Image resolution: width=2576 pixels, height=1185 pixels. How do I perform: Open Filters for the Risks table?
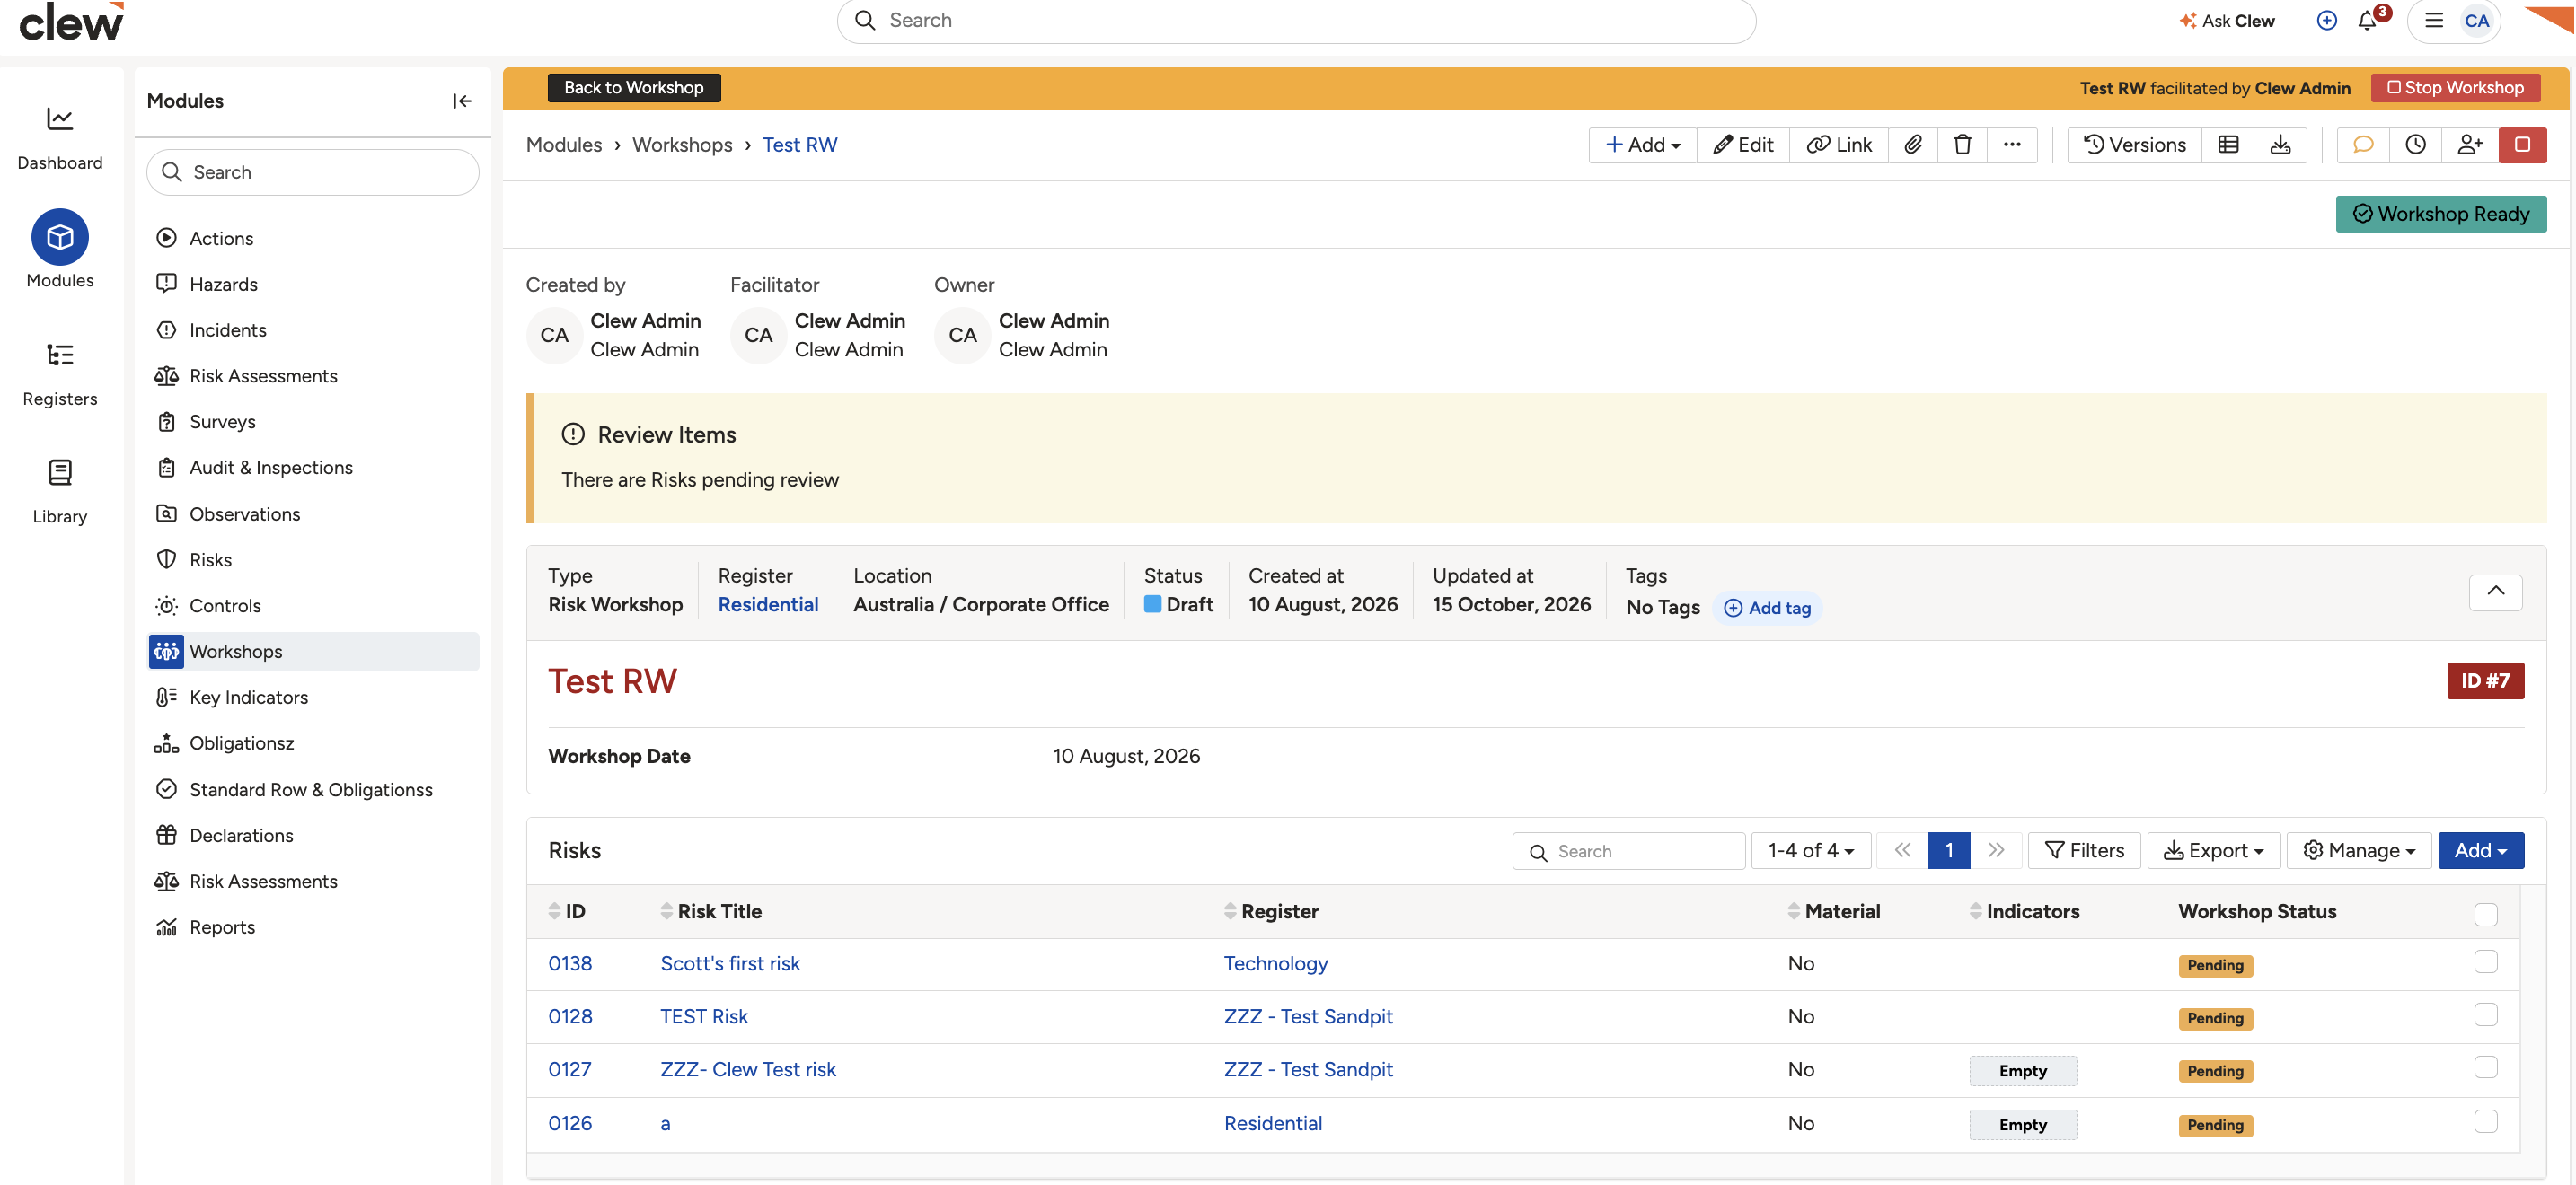(2084, 850)
